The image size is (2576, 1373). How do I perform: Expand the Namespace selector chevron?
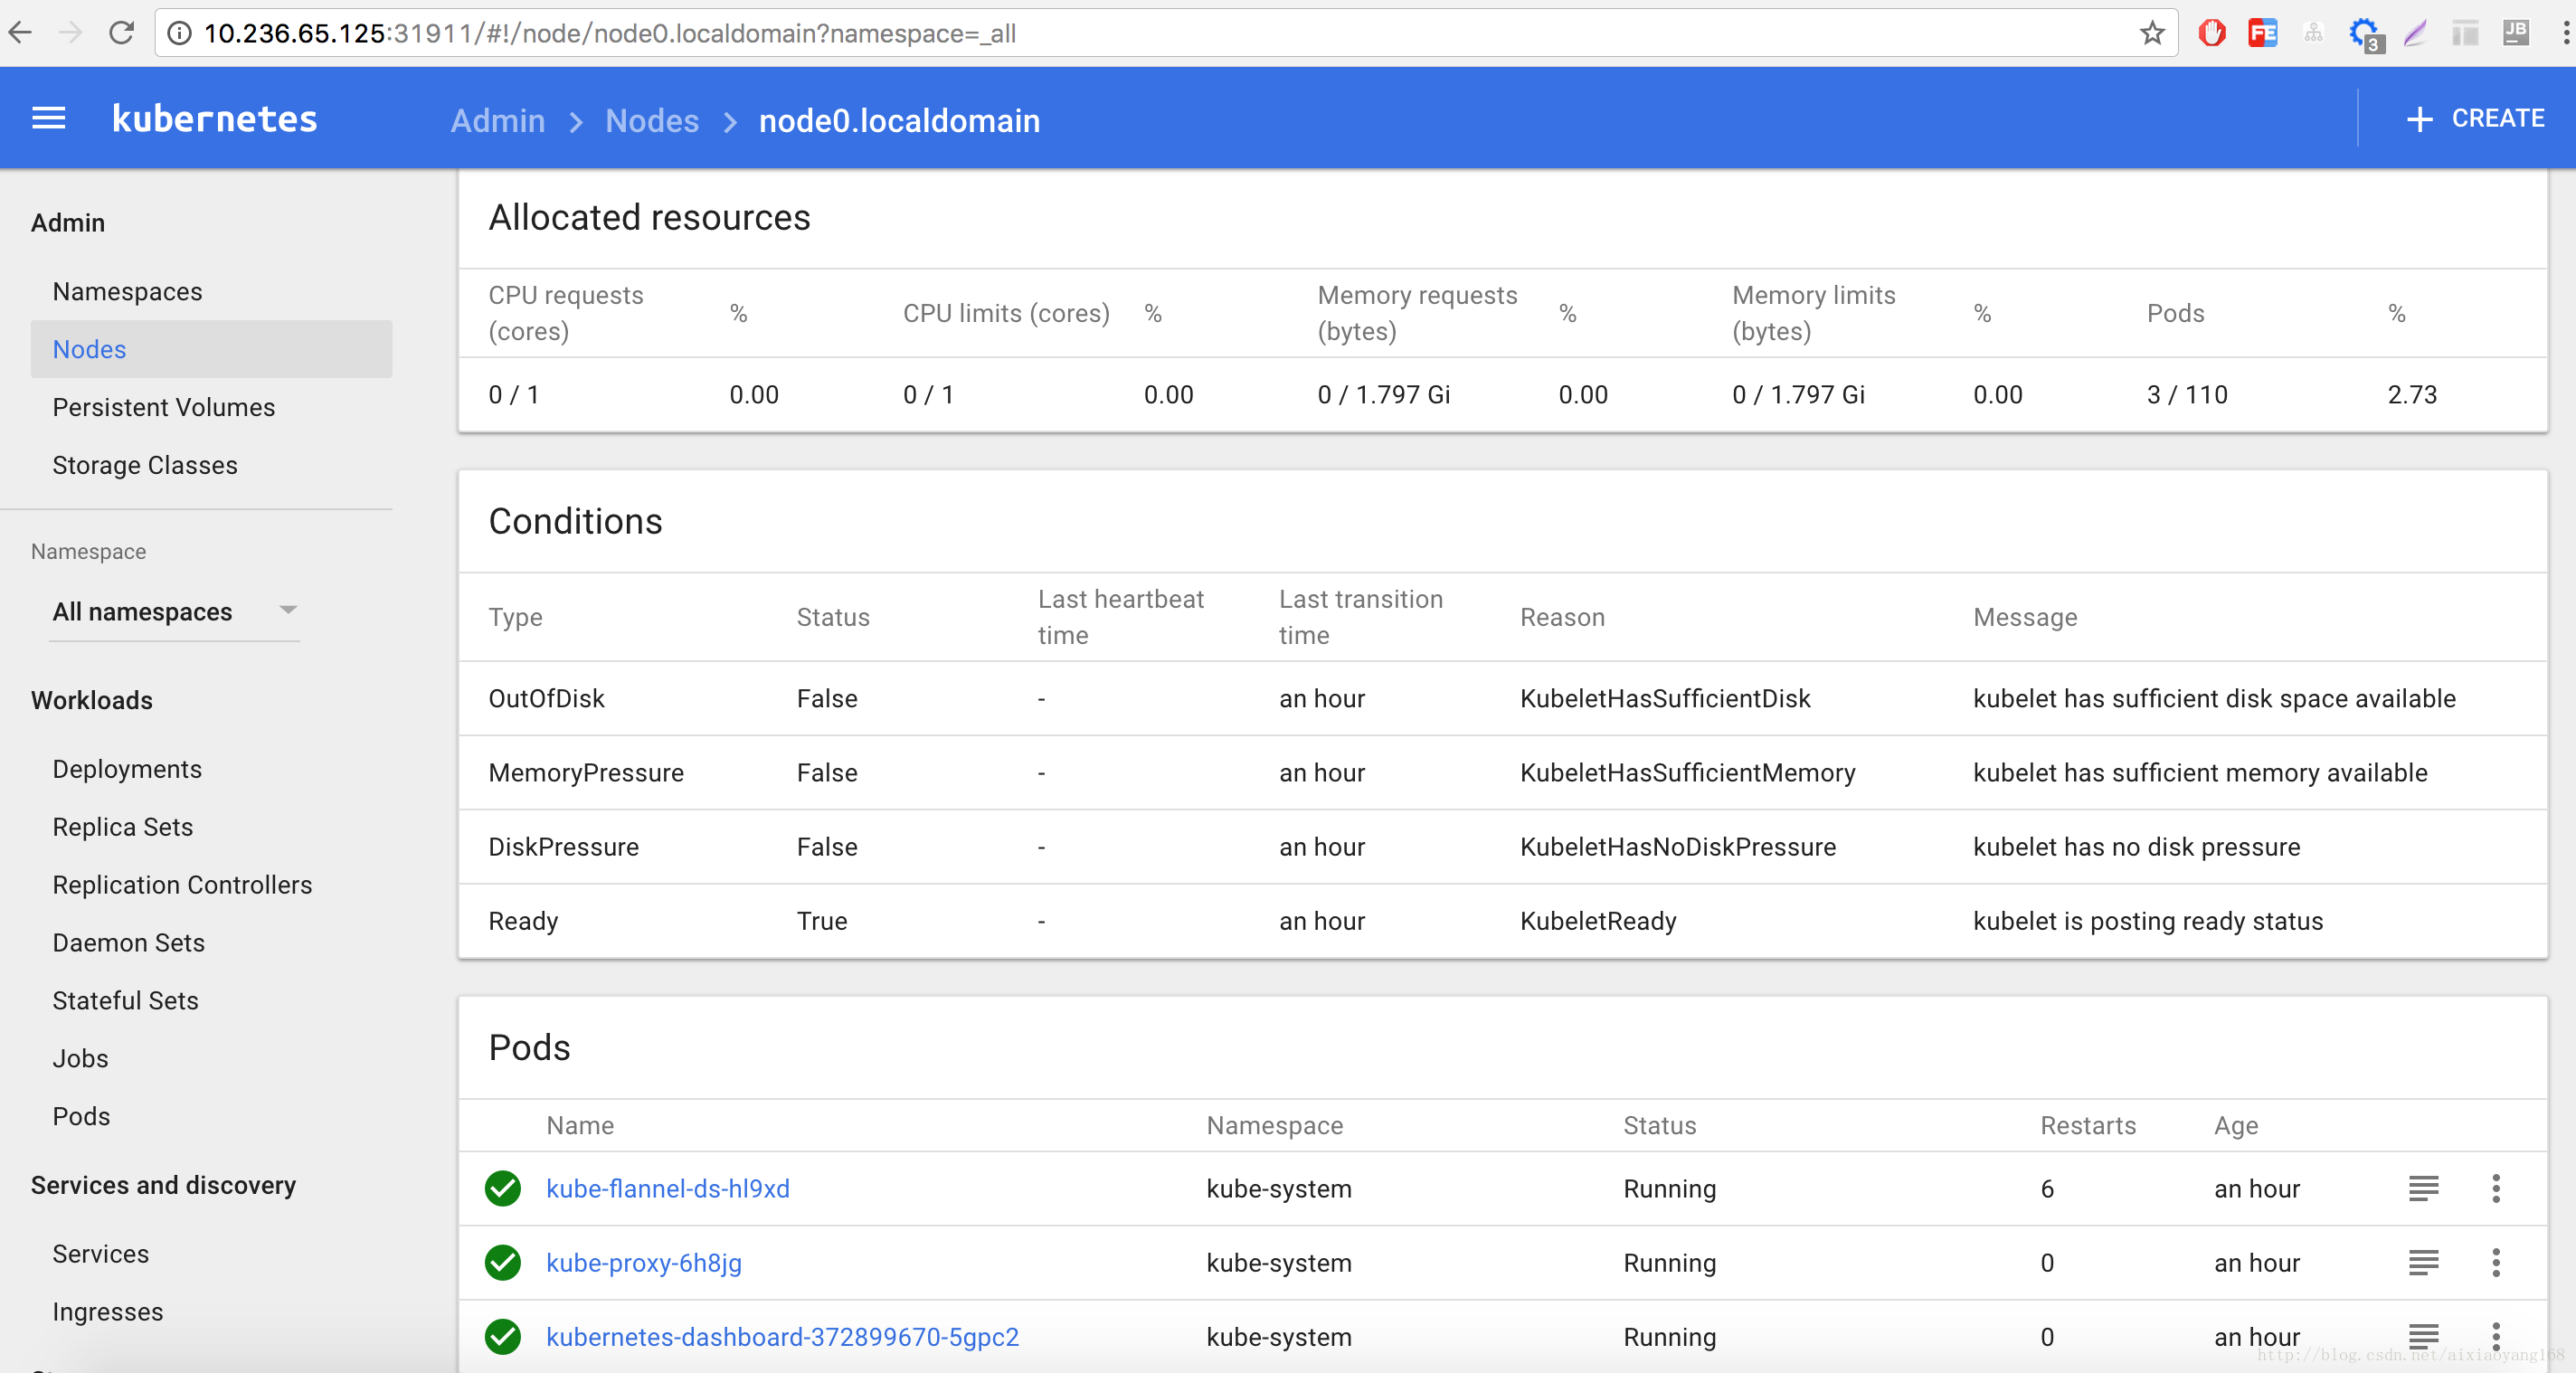(x=288, y=611)
